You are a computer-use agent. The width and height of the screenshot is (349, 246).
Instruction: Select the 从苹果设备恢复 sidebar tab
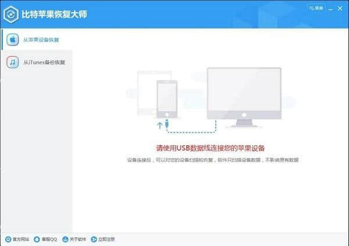[x=37, y=40]
